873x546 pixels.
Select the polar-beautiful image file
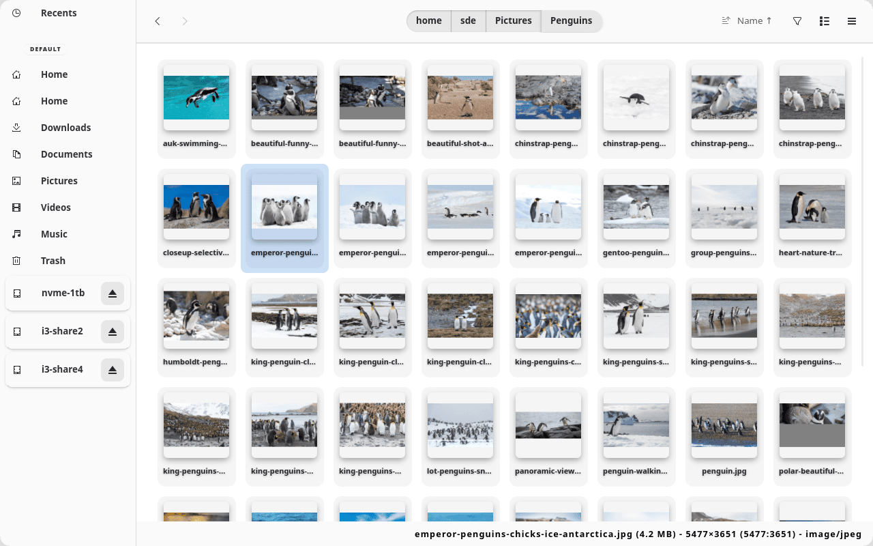click(812, 437)
